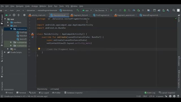Viewport: 181px width, 102px height.
Task: Click the AVD Manager phone icon
Action: (x=163, y=10)
